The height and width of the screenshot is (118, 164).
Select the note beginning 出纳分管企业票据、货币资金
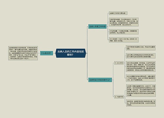click(x=141, y=67)
